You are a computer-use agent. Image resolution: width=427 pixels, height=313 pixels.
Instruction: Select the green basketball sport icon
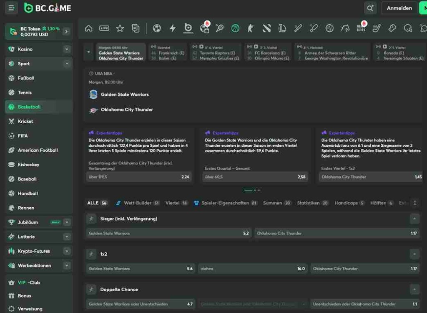(x=235, y=28)
